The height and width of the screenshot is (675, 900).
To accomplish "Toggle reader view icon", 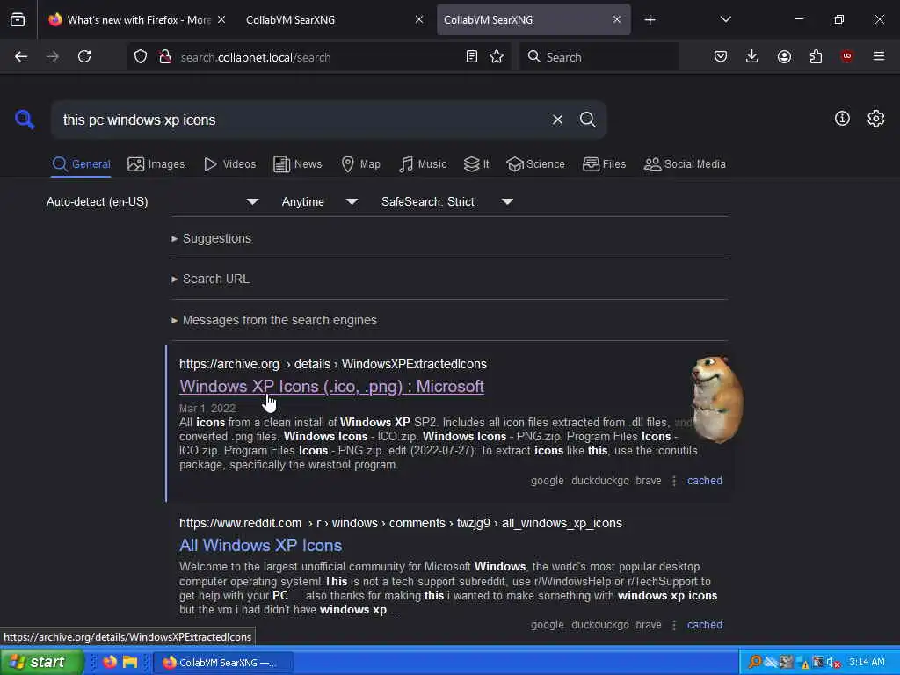I will coord(472,57).
